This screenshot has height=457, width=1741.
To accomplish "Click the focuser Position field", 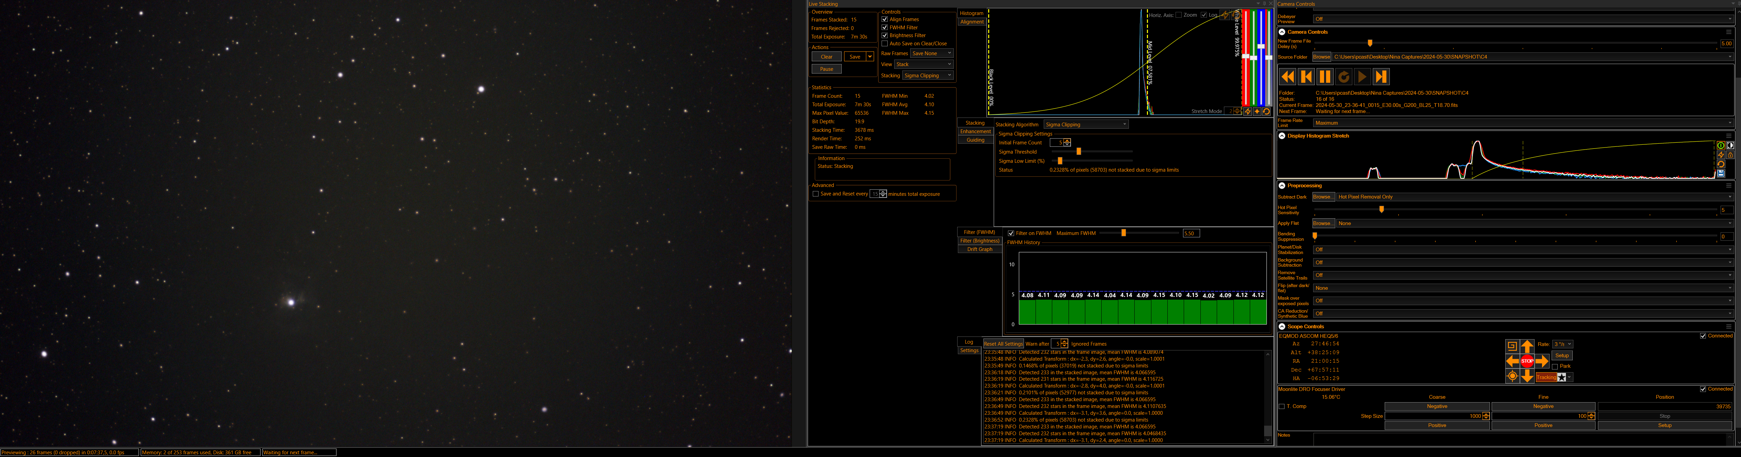I will [x=1665, y=406].
